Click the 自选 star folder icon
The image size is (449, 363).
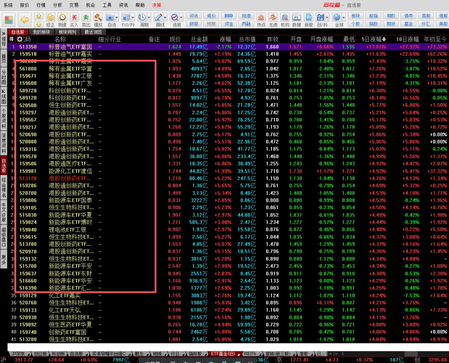tap(110, 20)
